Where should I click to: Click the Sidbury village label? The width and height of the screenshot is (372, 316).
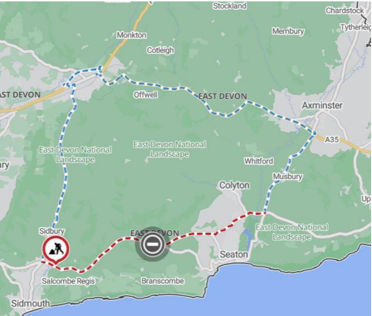coord(52,231)
